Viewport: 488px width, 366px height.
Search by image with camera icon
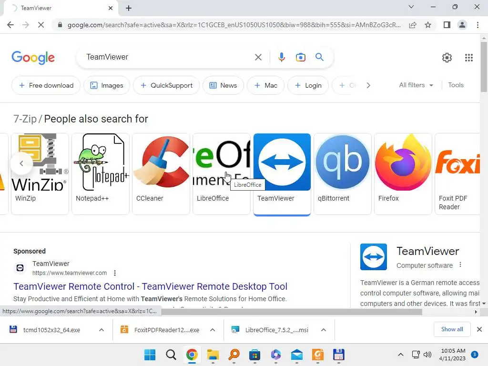pyautogui.click(x=300, y=57)
